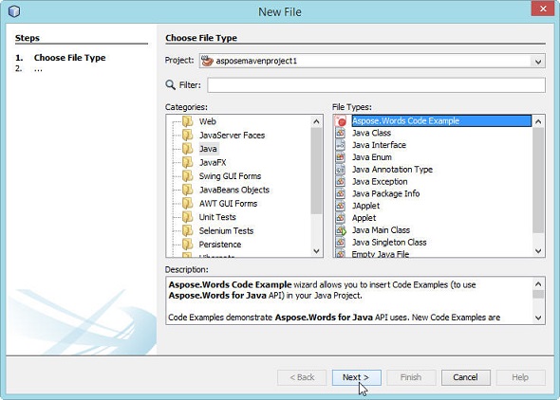Image resolution: width=560 pixels, height=400 pixels.
Task: Select Java Exception entry
Action: [x=380, y=181]
